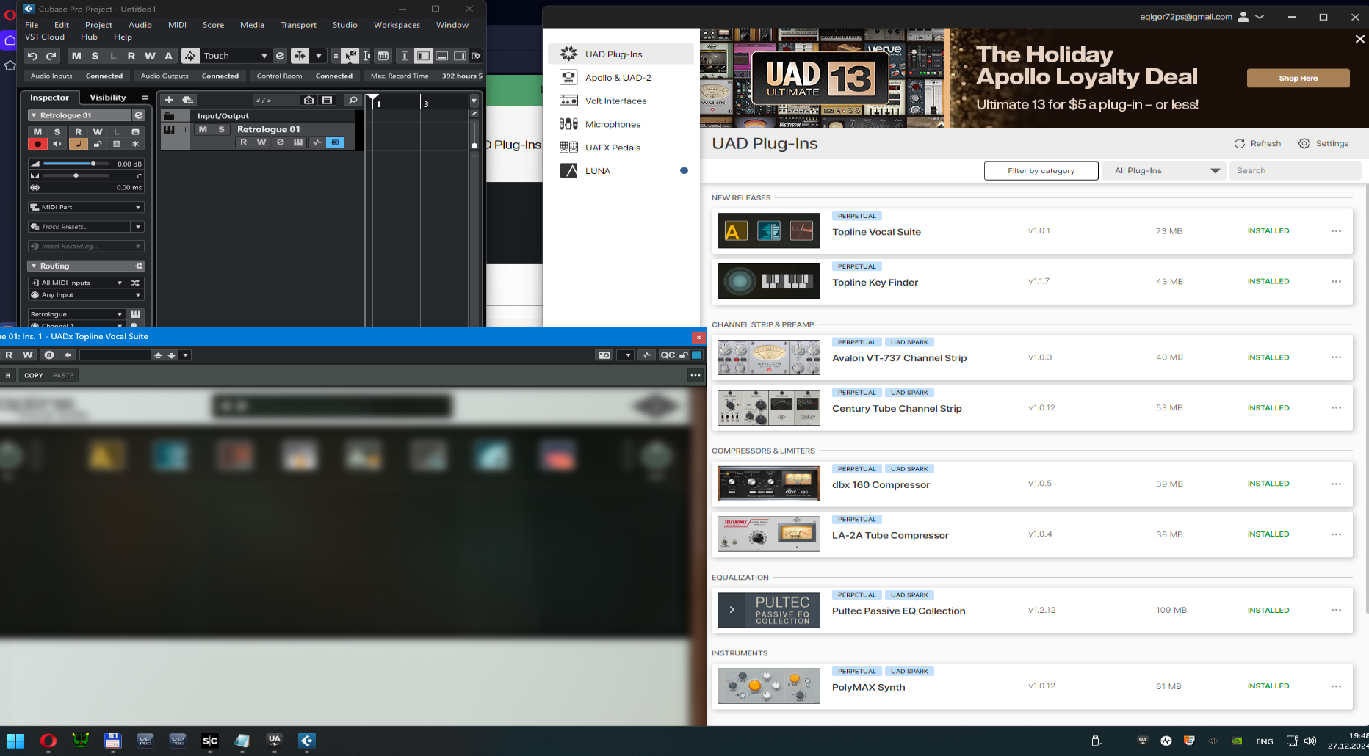Click the preset name field in plug-in window
This screenshot has width=1369, height=756.
tap(115, 355)
